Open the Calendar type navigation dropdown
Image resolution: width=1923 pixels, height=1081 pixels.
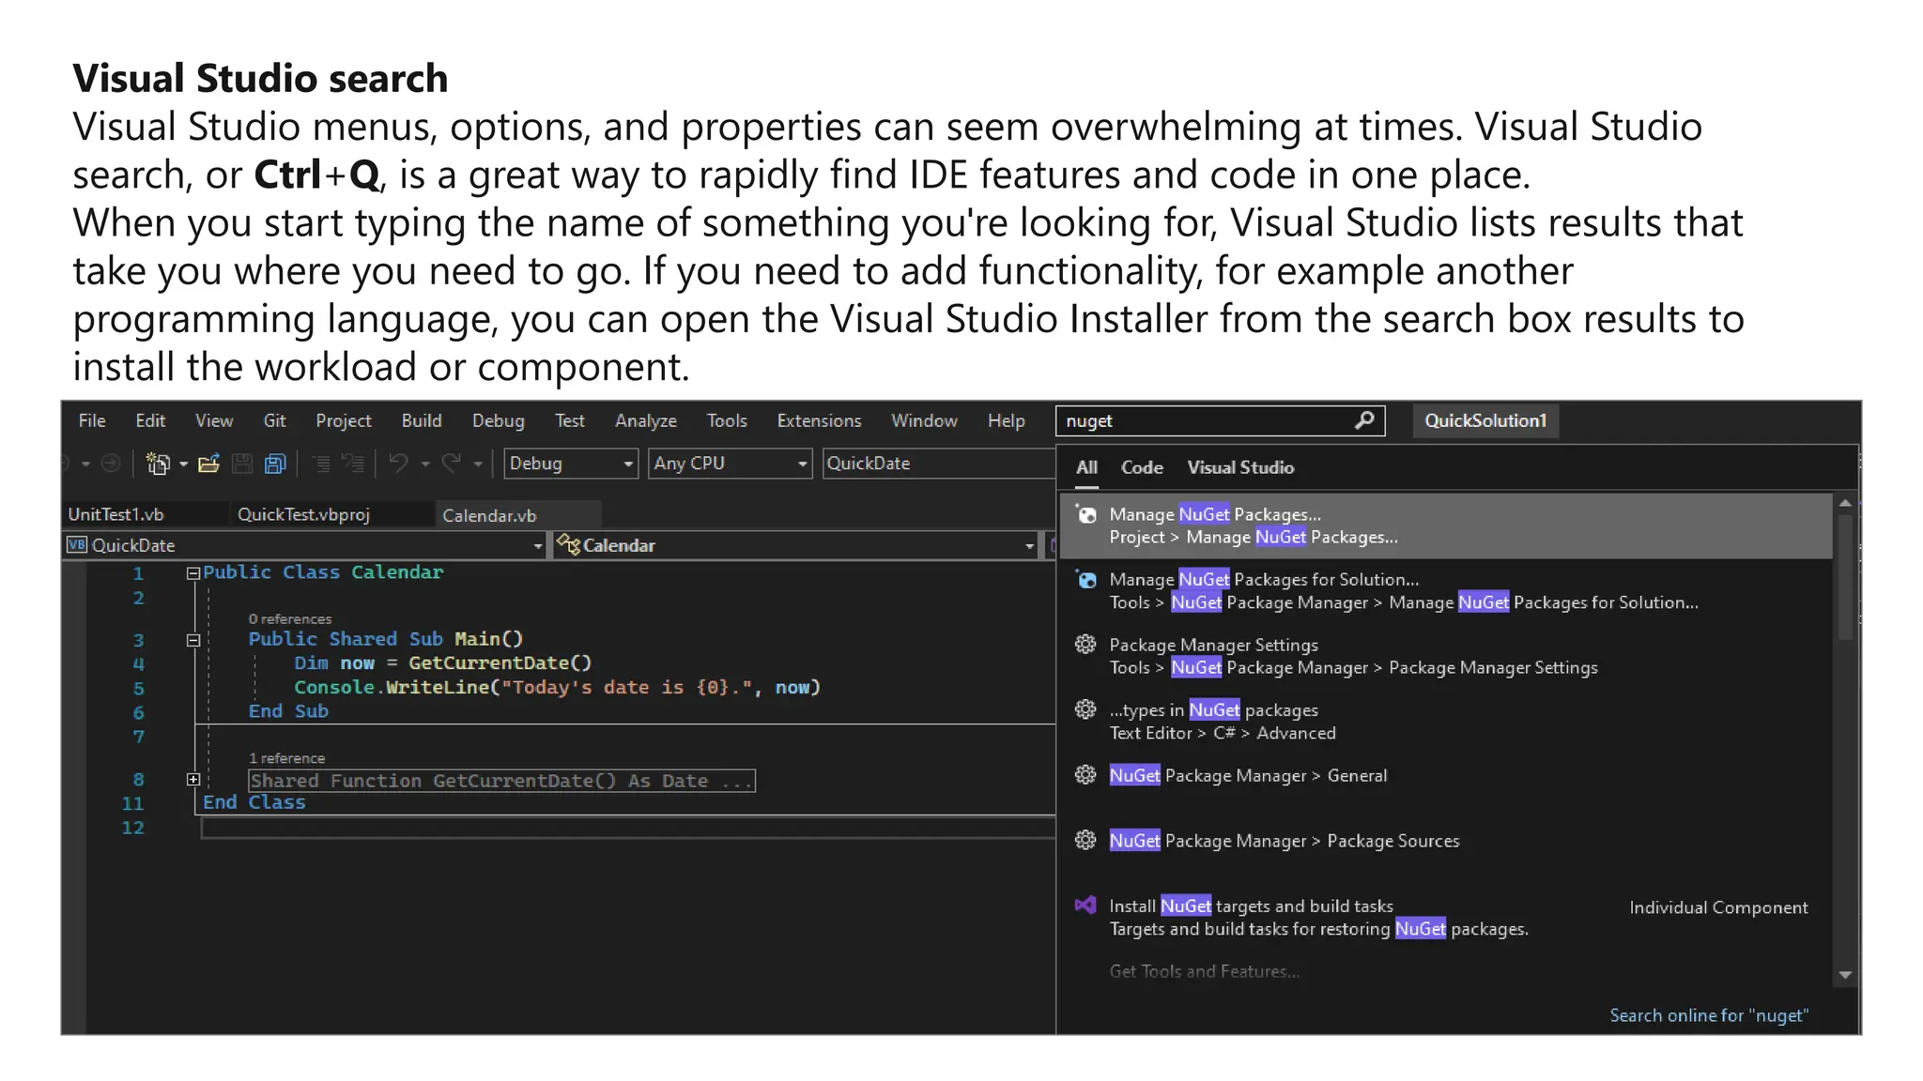coord(796,545)
